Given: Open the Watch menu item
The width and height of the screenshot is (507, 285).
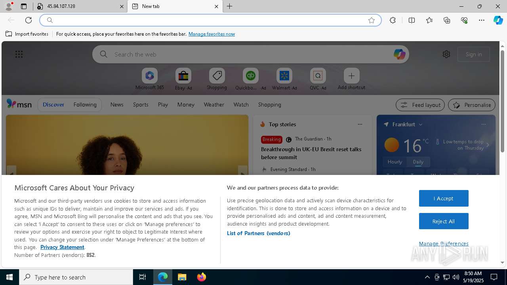Looking at the screenshot, I should click(241, 104).
